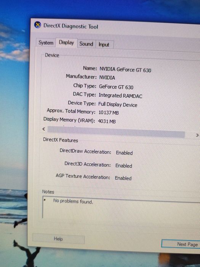
Task: Select the Display tab
Action: pos(66,43)
